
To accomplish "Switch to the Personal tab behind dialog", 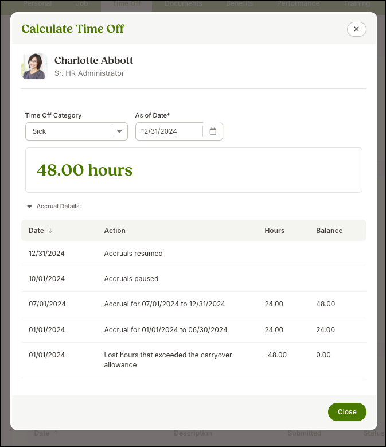I will (x=37, y=3).
